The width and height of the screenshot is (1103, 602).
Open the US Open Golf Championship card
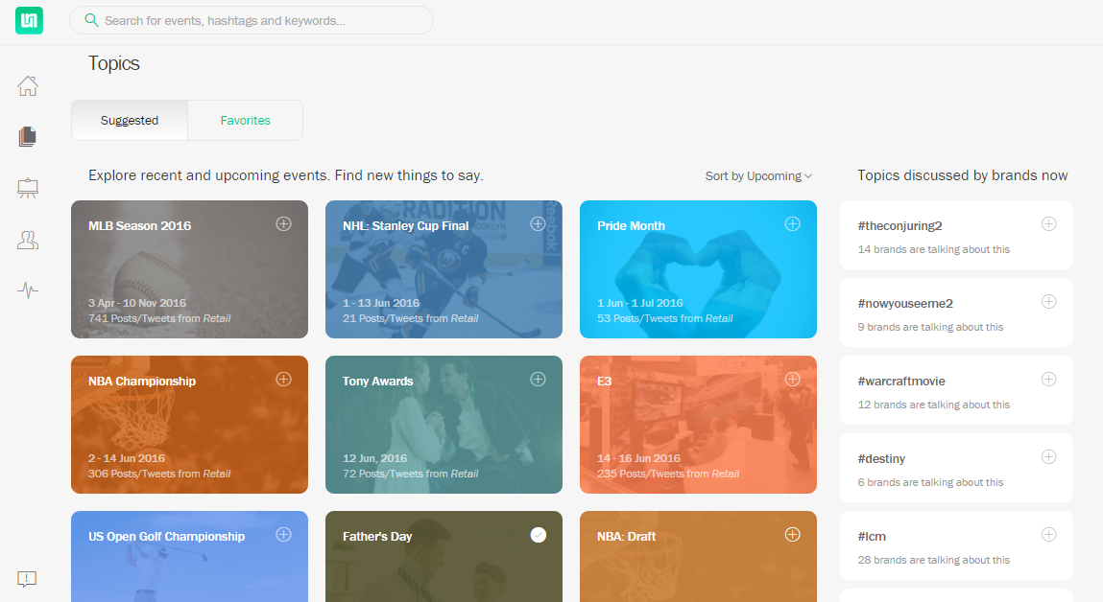point(189,556)
